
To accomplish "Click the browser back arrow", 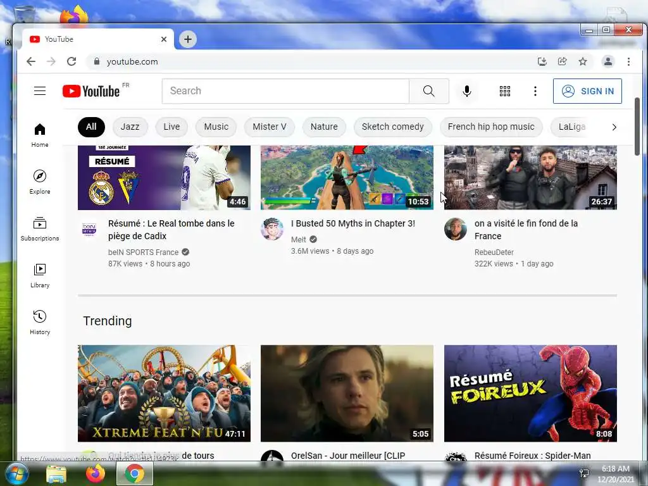I will point(31,61).
